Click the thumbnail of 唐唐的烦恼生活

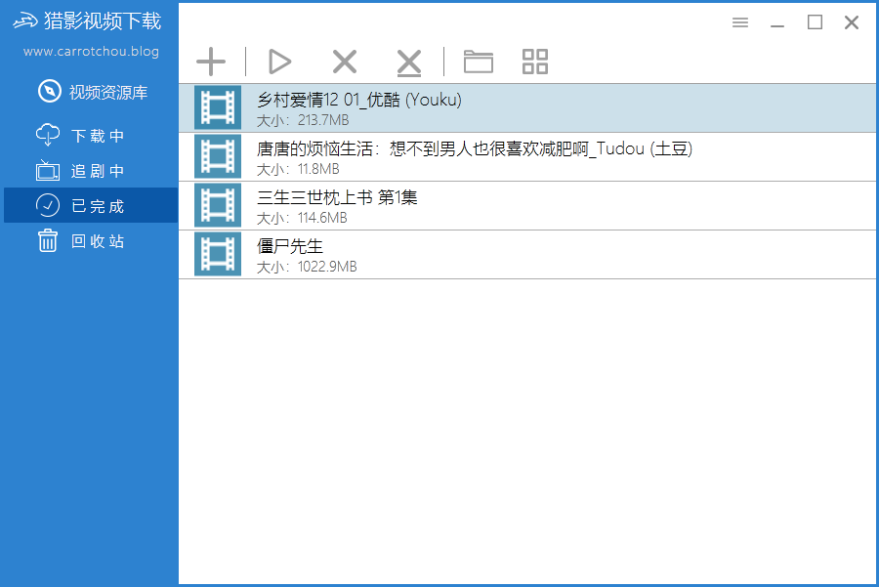217,157
